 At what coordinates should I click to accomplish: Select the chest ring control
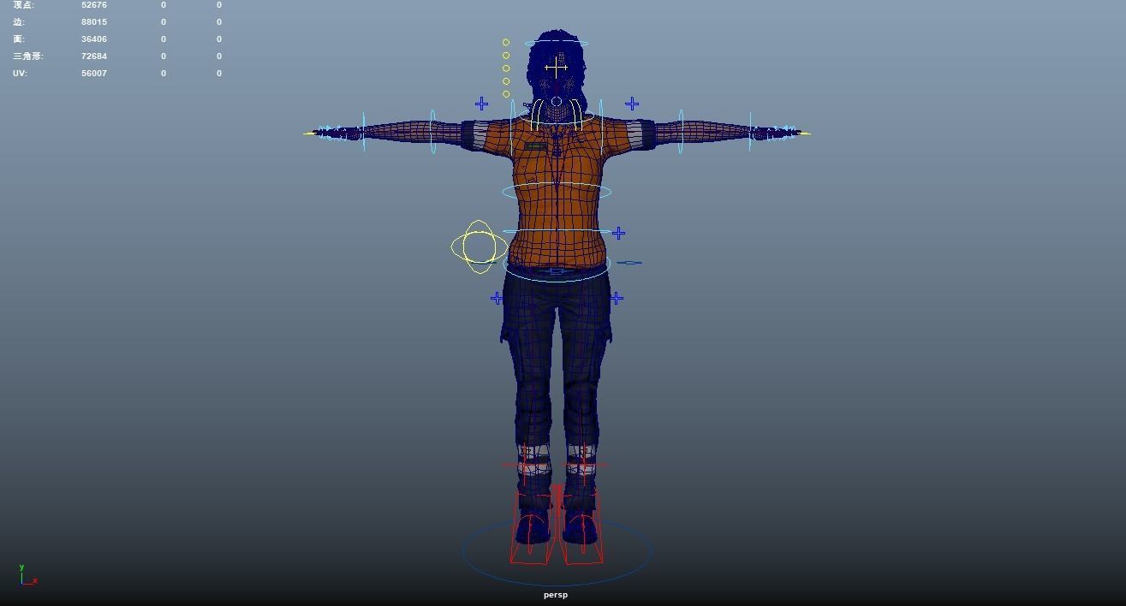[557, 192]
